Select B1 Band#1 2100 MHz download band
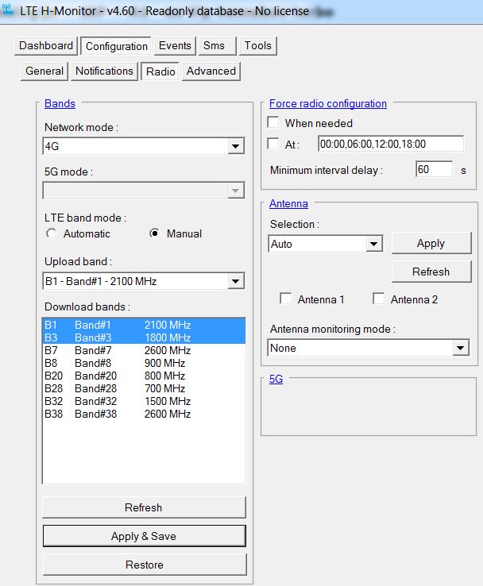The width and height of the screenshot is (483, 586). [144, 325]
